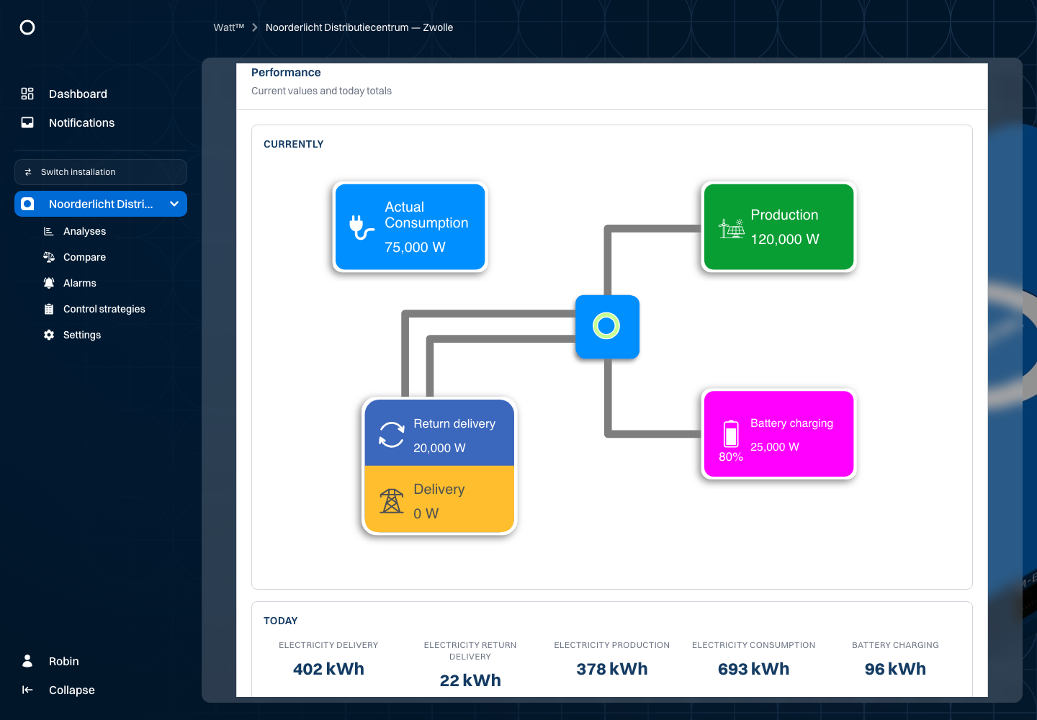Click the central hub node icon
1037x720 pixels.
(x=607, y=326)
